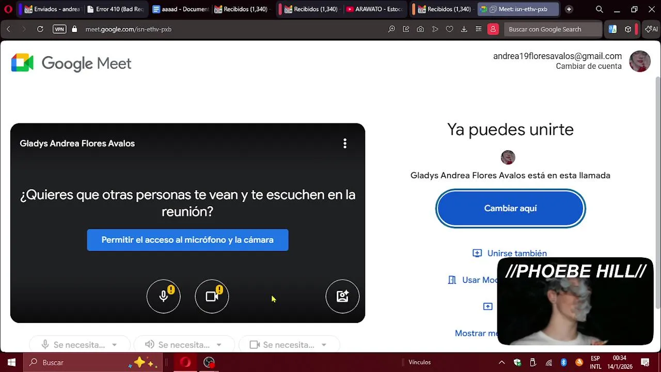This screenshot has height=372, width=661.
Task: Open the network Wi-Fi tray icon
Action: click(x=548, y=362)
